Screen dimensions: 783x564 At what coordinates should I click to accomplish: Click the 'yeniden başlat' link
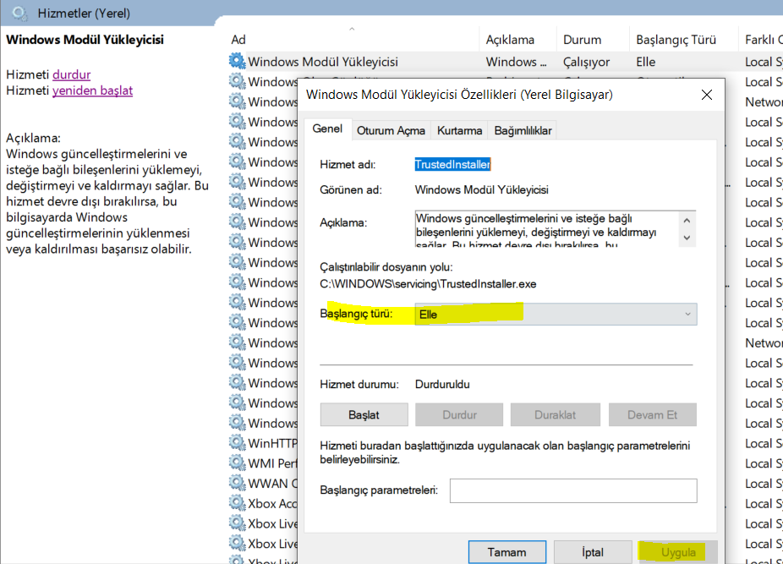(92, 90)
